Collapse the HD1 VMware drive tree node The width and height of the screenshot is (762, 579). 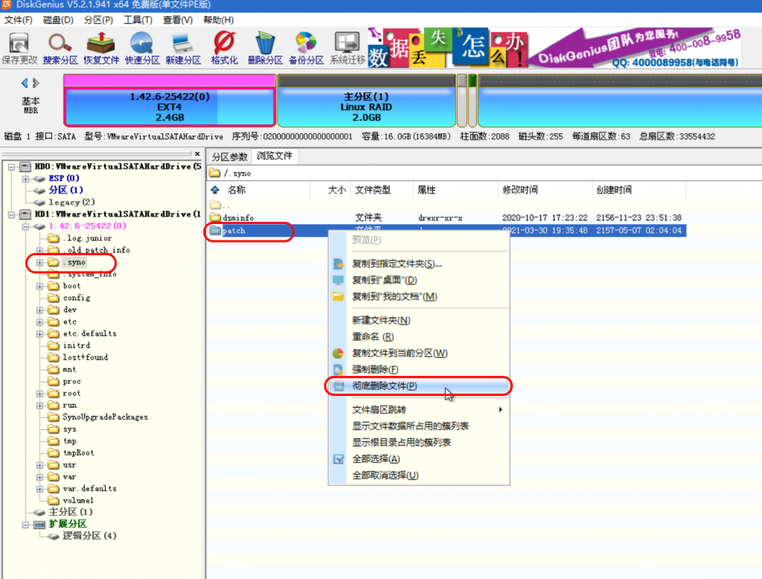(11, 214)
